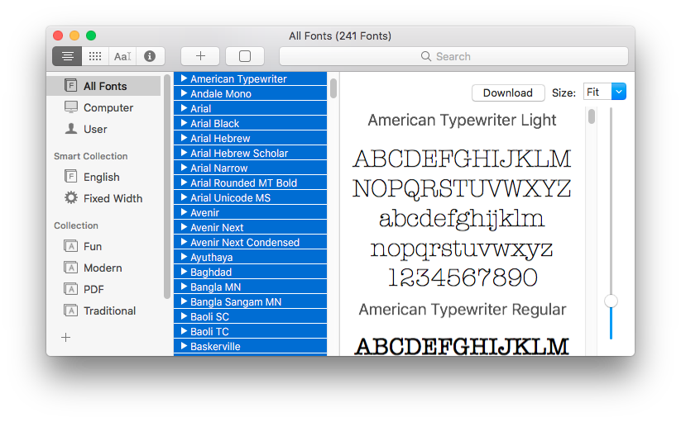This screenshot has height=422, width=681.
Task: Click American Typewriter Regular preview heading
Action: click(x=462, y=310)
